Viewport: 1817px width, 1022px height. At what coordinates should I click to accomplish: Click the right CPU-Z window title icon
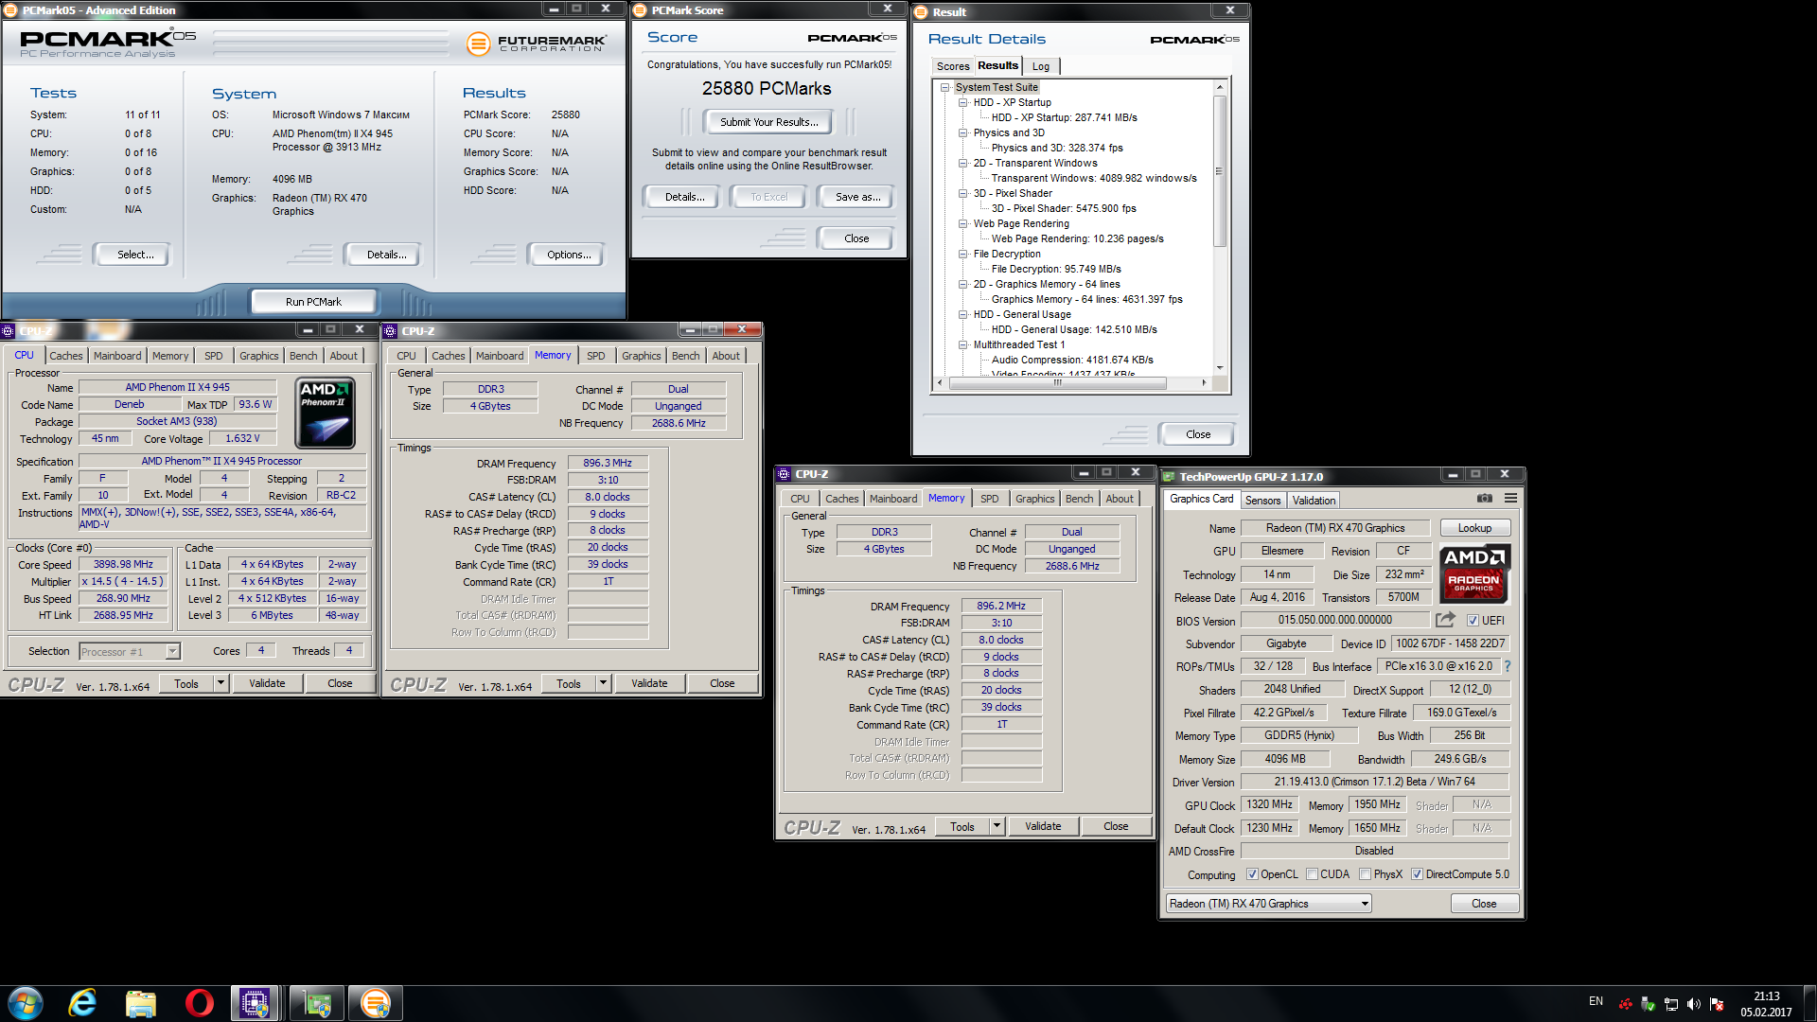click(784, 474)
